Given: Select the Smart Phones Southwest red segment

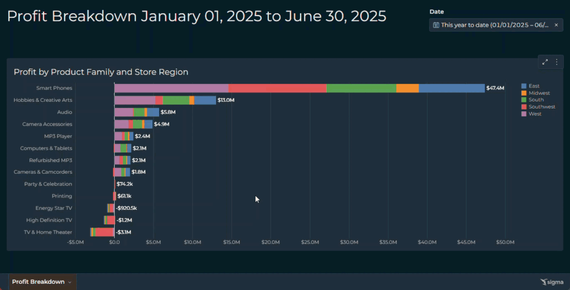Looking at the screenshot, I should [277, 88].
